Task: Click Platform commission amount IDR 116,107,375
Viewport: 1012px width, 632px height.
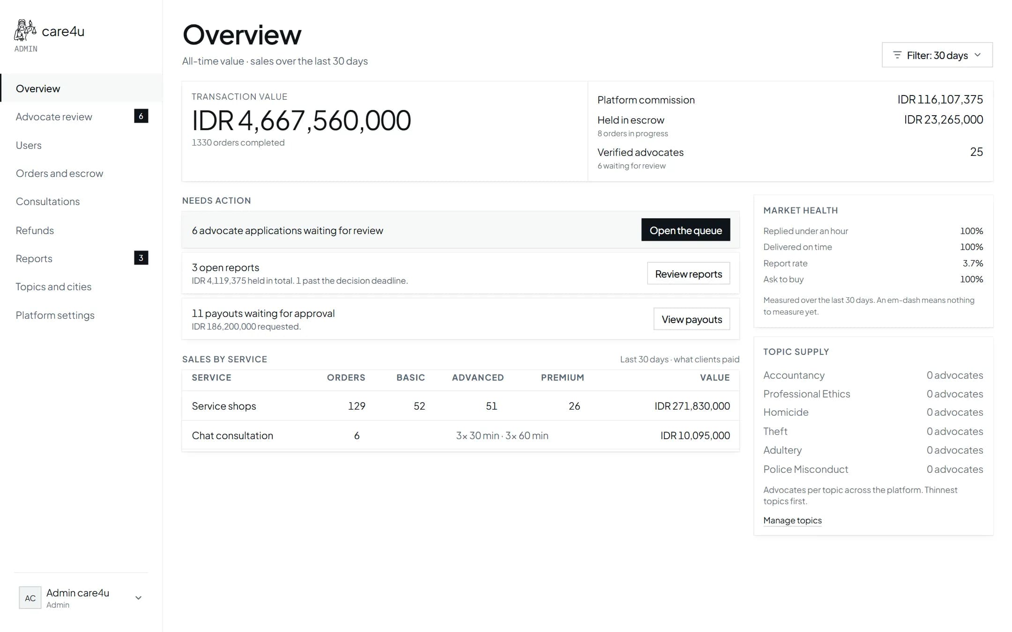Action: (x=940, y=99)
